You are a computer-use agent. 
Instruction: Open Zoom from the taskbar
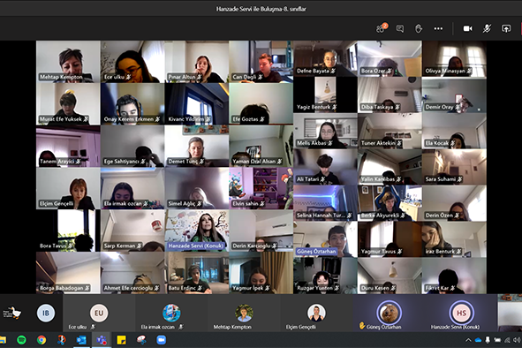click(161, 340)
